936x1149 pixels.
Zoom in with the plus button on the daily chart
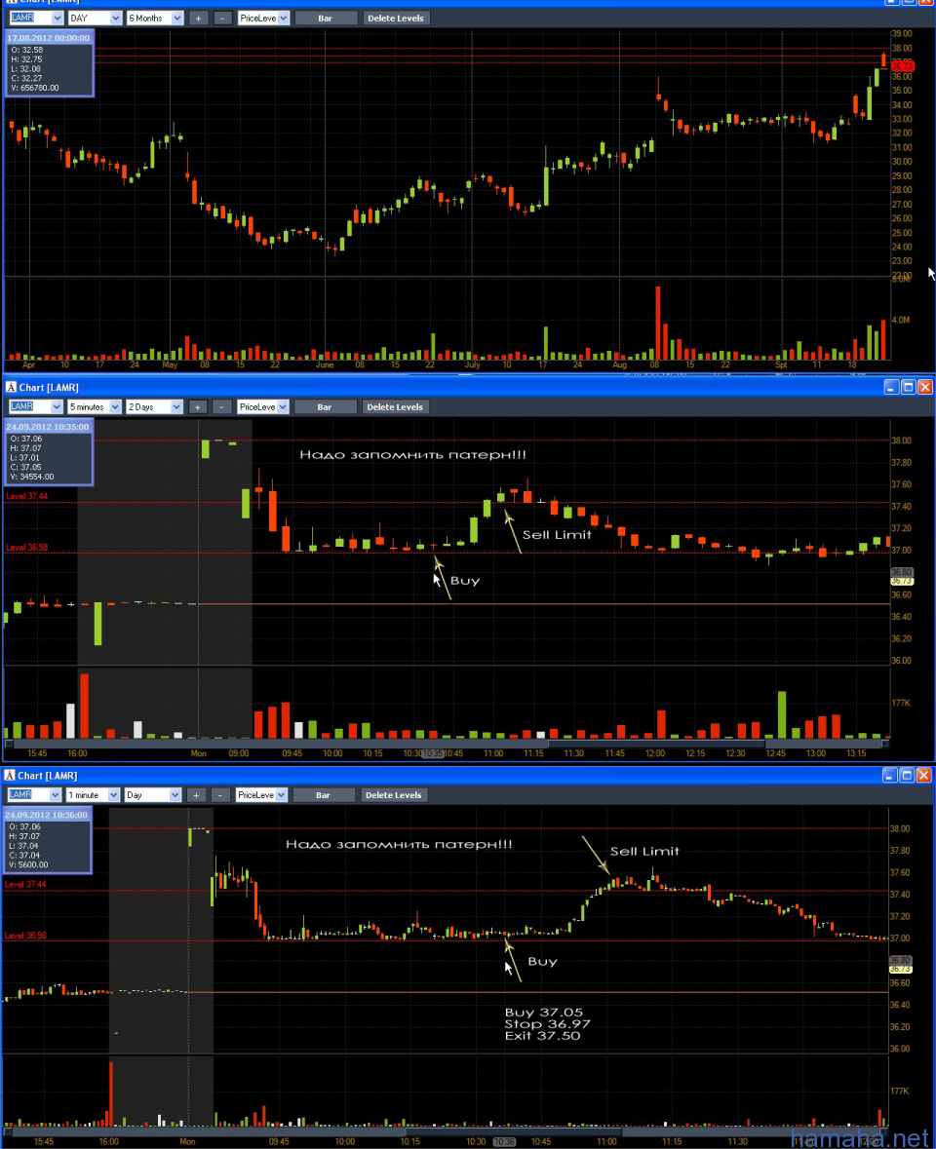198,19
